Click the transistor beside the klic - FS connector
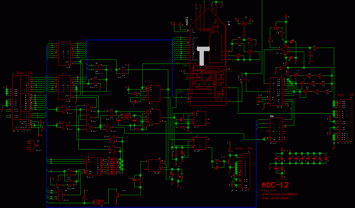This screenshot has width=355, height=208. (x=228, y=162)
